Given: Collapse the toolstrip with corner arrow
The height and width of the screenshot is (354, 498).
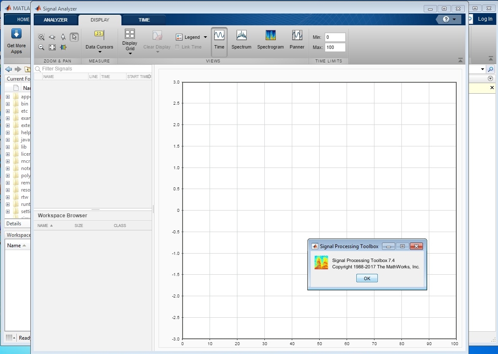Looking at the screenshot, I should click(x=460, y=60).
